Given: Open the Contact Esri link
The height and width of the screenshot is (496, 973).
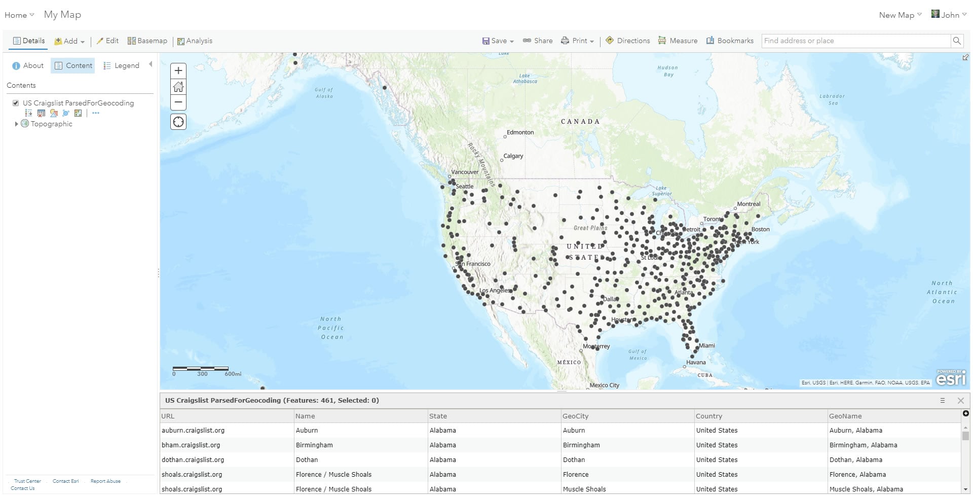Looking at the screenshot, I should pyautogui.click(x=66, y=481).
